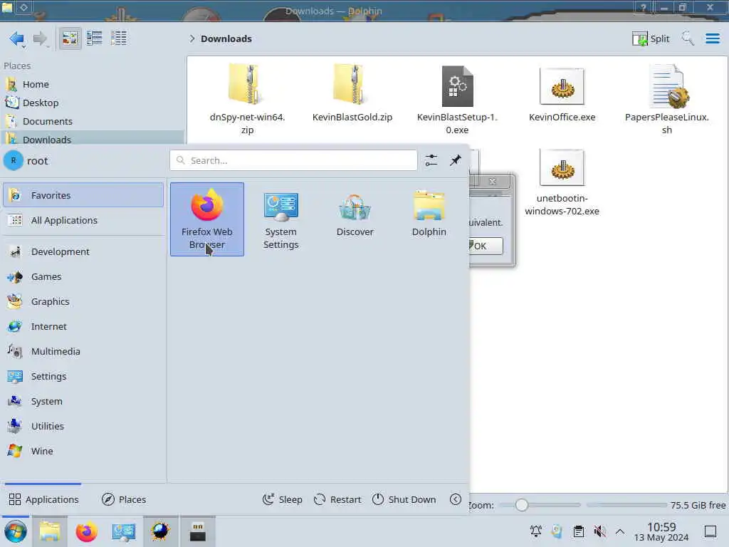Viewport: 729px width, 547px height.
Task: Go back with the blue back arrow
Action: tap(17, 38)
